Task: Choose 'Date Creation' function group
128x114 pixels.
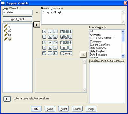Action: pyautogui.click(x=97, y=51)
